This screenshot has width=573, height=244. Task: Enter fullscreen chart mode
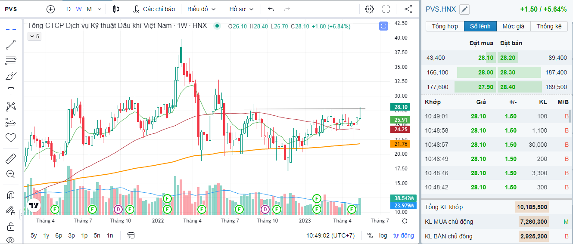pos(386,9)
